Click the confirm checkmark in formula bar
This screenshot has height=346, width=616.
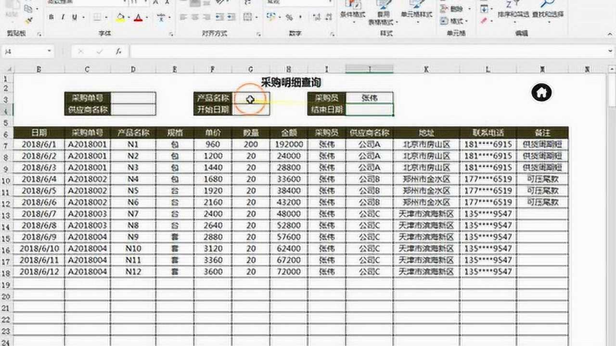click(x=100, y=51)
